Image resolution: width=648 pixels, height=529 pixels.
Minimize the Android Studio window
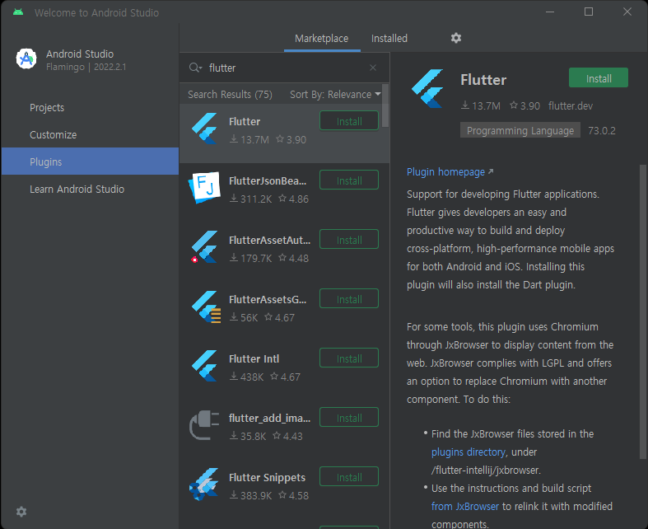pyautogui.click(x=550, y=12)
